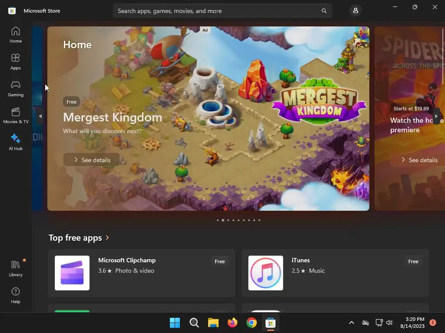The width and height of the screenshot is (445, 333).
Task: Click the Ad label on banner
Action: click(x=205, y=30)
